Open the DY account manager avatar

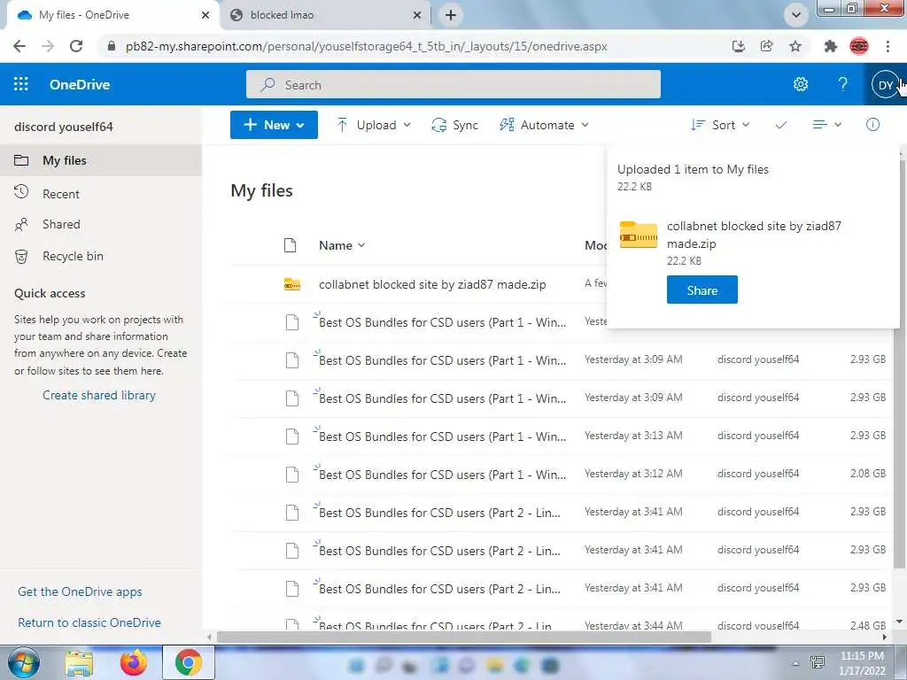tap(885, 85)
